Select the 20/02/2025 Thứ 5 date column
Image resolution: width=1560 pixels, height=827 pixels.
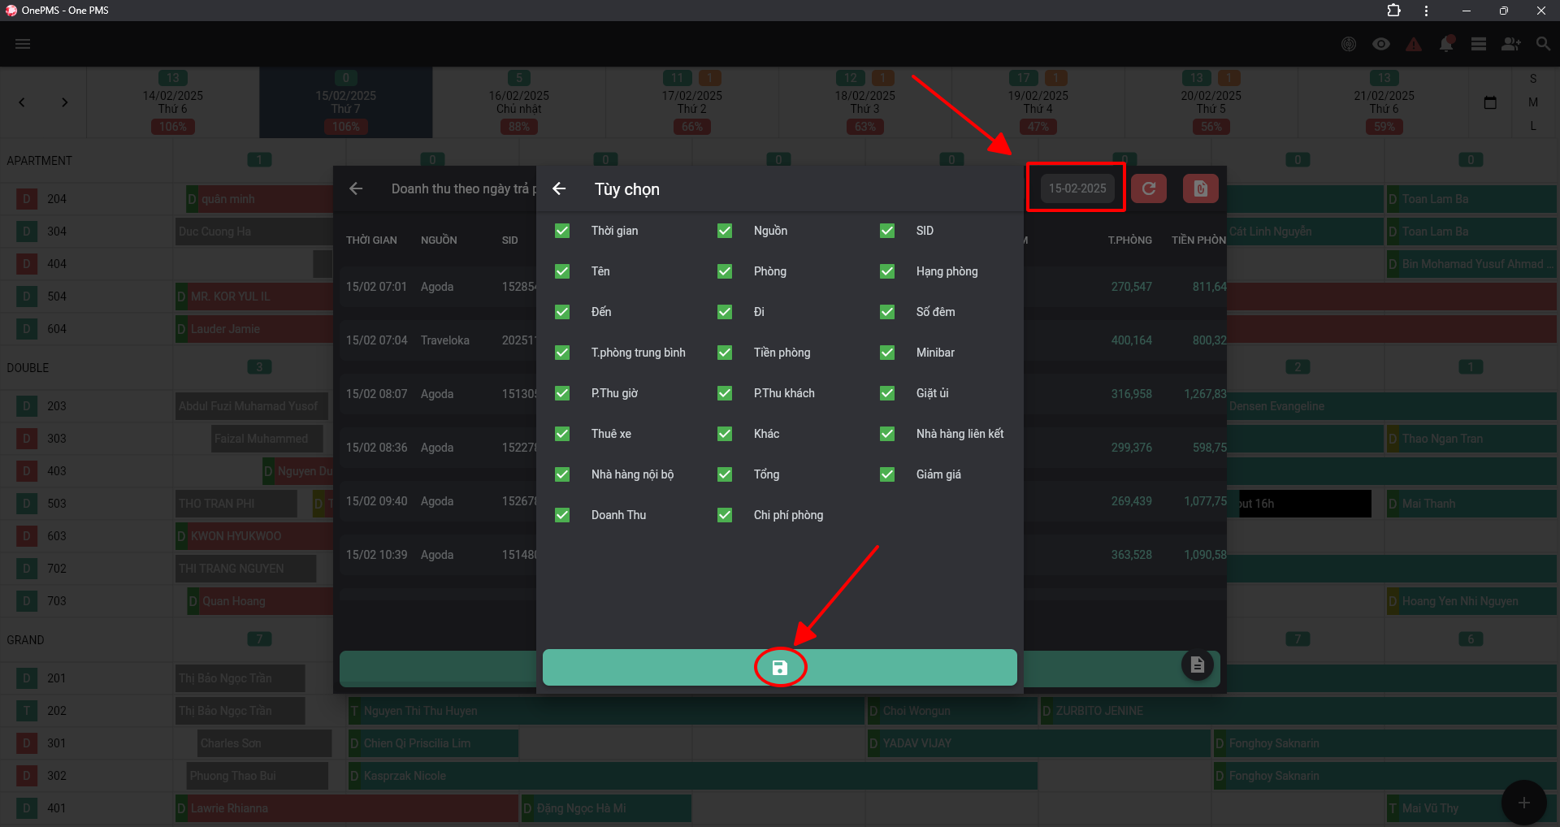(x=1211, y=102)
